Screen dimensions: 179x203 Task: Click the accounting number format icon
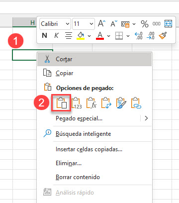125,24
